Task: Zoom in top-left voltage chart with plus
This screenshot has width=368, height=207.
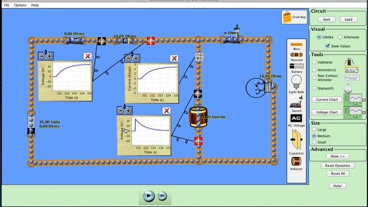Action: point(49,56)
